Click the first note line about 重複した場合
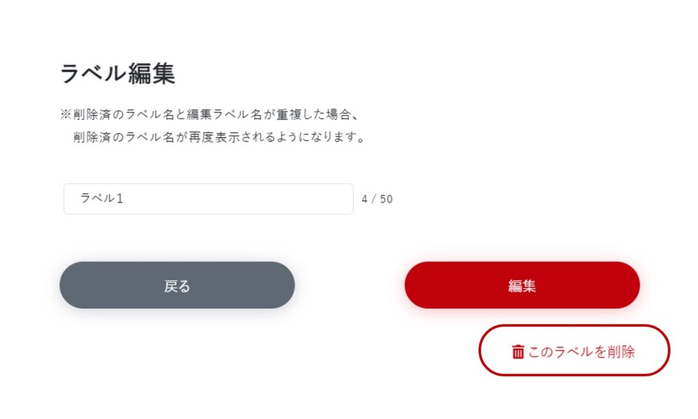698x419 pixels. 209,114
